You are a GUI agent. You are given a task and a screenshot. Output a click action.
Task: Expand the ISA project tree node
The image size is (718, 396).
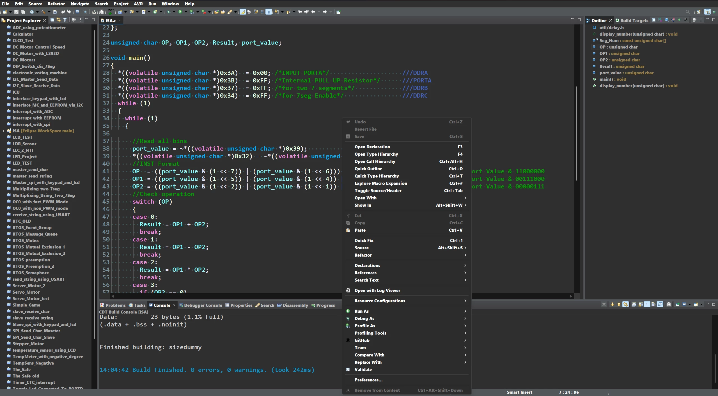click(x=3, y=131)
